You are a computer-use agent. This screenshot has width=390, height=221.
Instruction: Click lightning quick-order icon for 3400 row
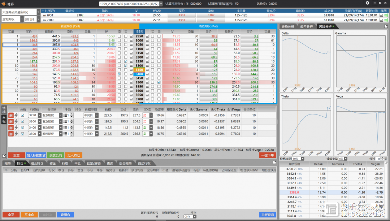click(x=16, y=128)
